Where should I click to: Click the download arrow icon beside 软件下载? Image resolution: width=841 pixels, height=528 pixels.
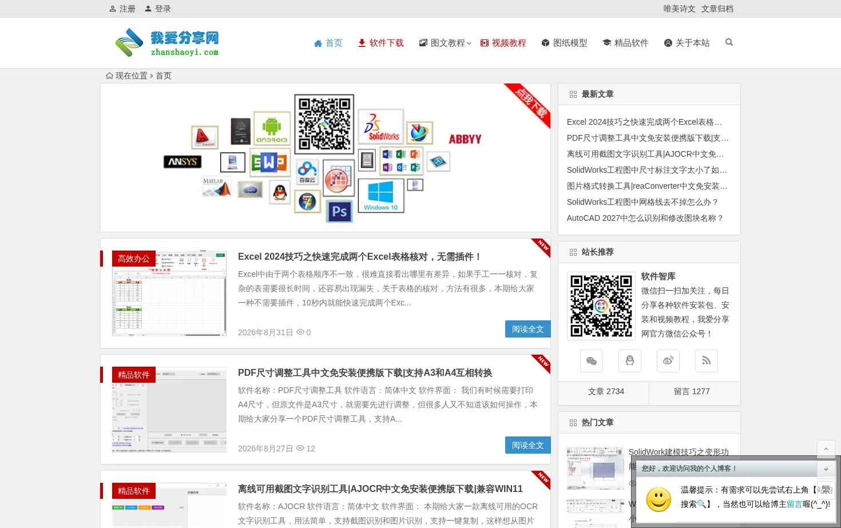(362, 43)
